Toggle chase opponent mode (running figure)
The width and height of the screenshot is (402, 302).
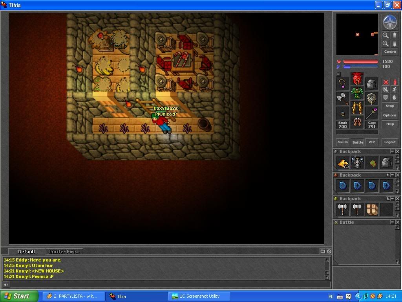point(395,90)
